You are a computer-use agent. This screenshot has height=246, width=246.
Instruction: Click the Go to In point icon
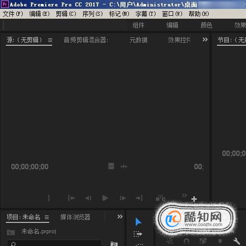71,198
